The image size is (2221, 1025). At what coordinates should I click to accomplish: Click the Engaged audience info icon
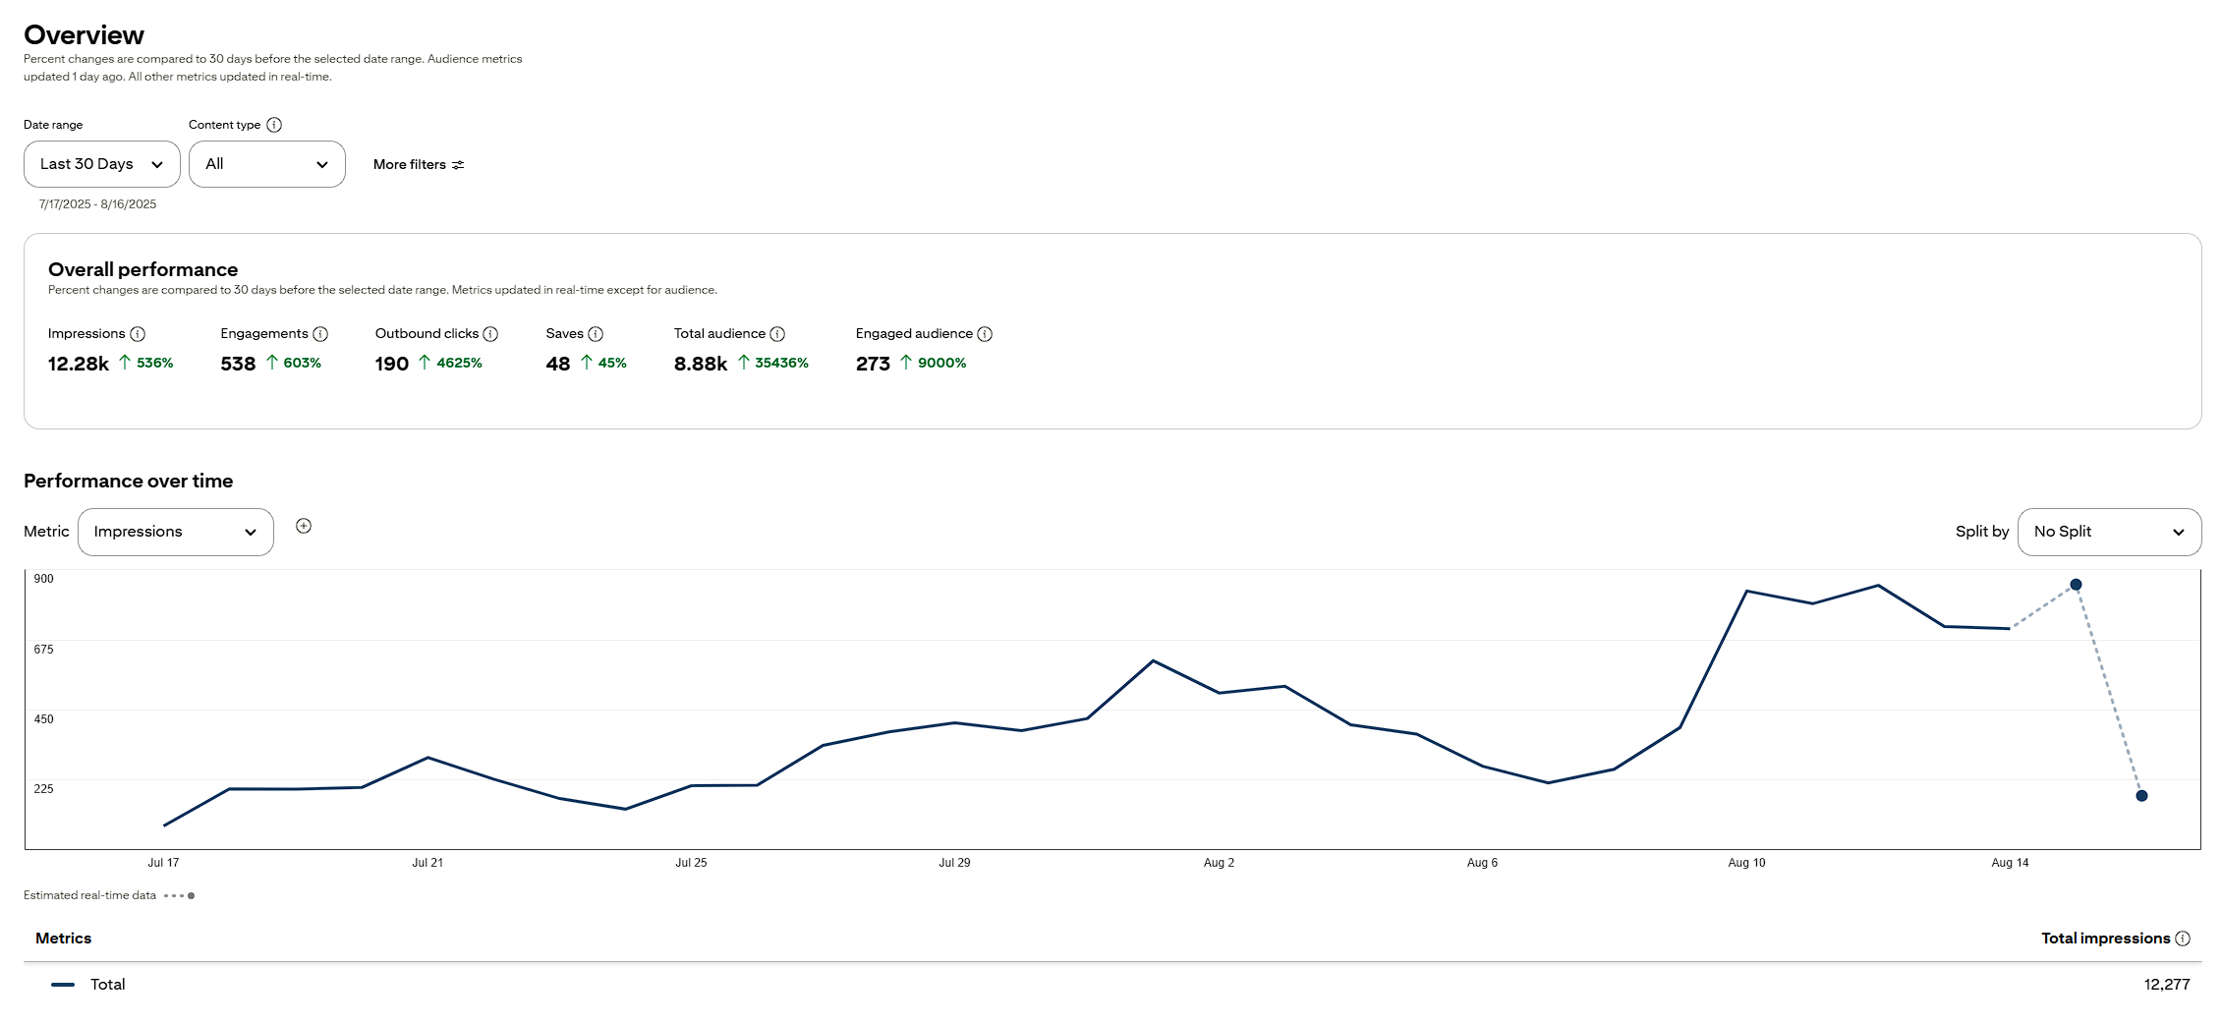click(985, 334)
